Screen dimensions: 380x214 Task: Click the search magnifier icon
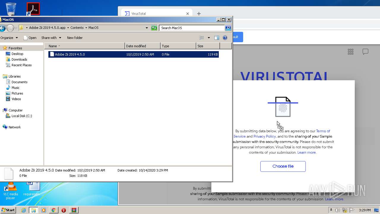tap(228, 28)
